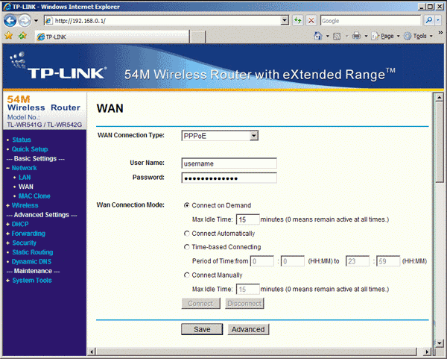Viewport: 447px width, 359px height.
Task: Click the Print icon in toolbar
Action: tap(356, 36)
